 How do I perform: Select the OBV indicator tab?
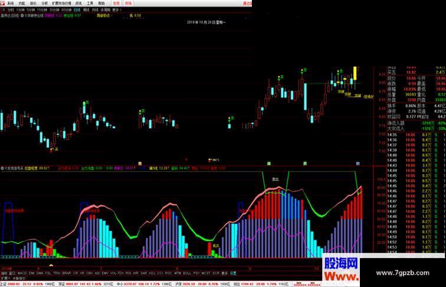coord(90,273)
